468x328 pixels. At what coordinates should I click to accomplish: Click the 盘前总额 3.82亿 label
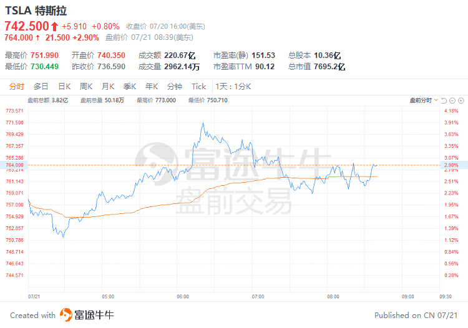[48, 100]
